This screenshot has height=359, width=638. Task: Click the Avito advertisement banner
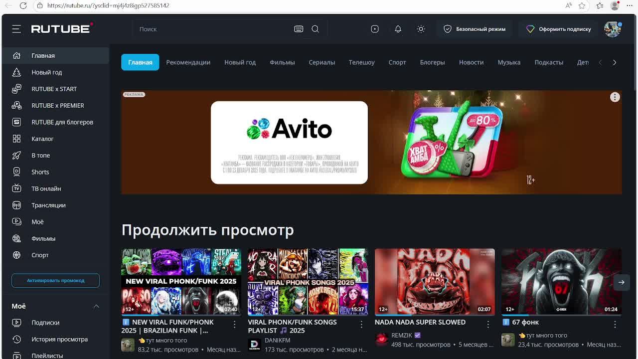tap(371, 142)
